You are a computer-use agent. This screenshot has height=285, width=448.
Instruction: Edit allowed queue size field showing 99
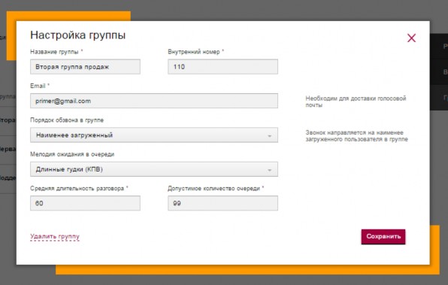click(222, 203)
